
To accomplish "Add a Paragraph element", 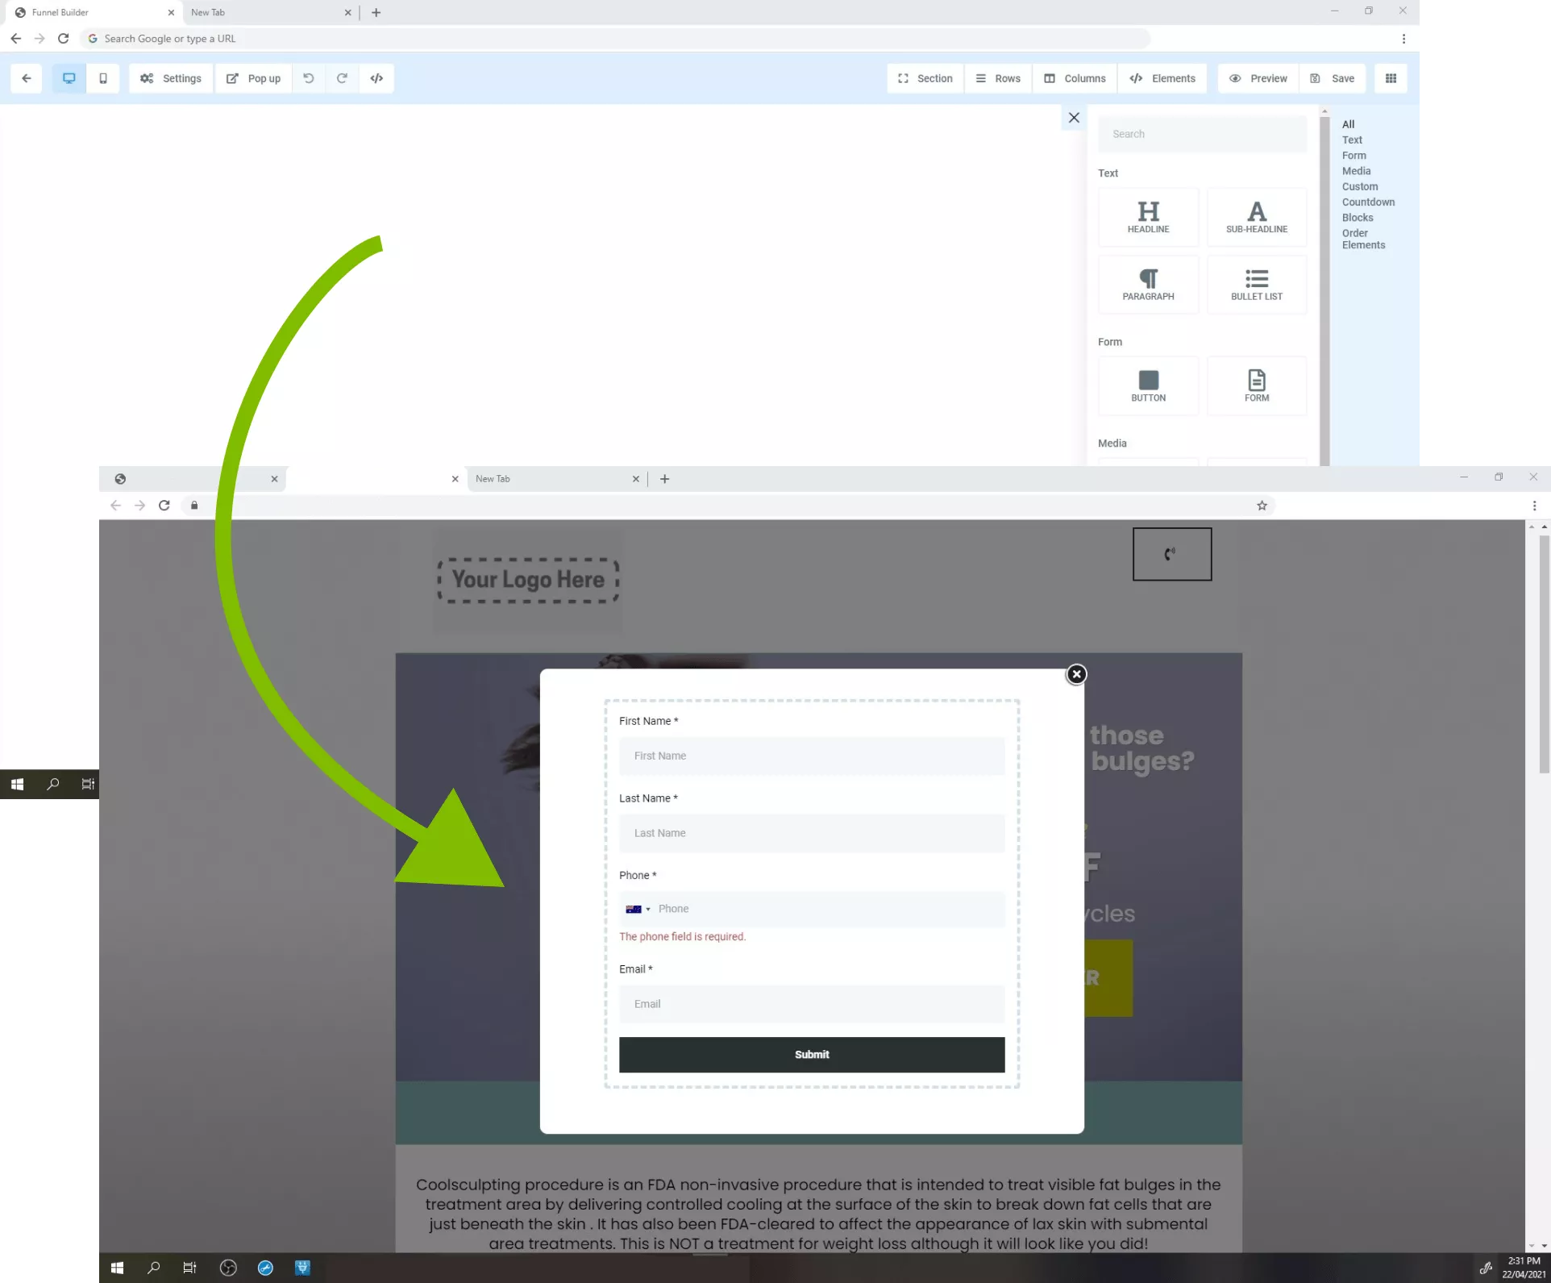I will [1148, 285].
